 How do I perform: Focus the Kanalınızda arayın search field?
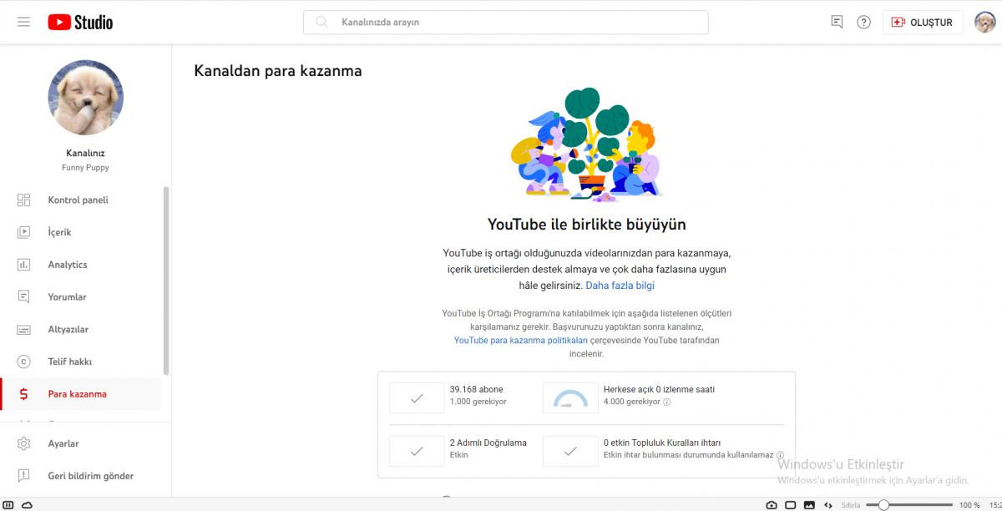pyautogui.click(x=505, y=23)
